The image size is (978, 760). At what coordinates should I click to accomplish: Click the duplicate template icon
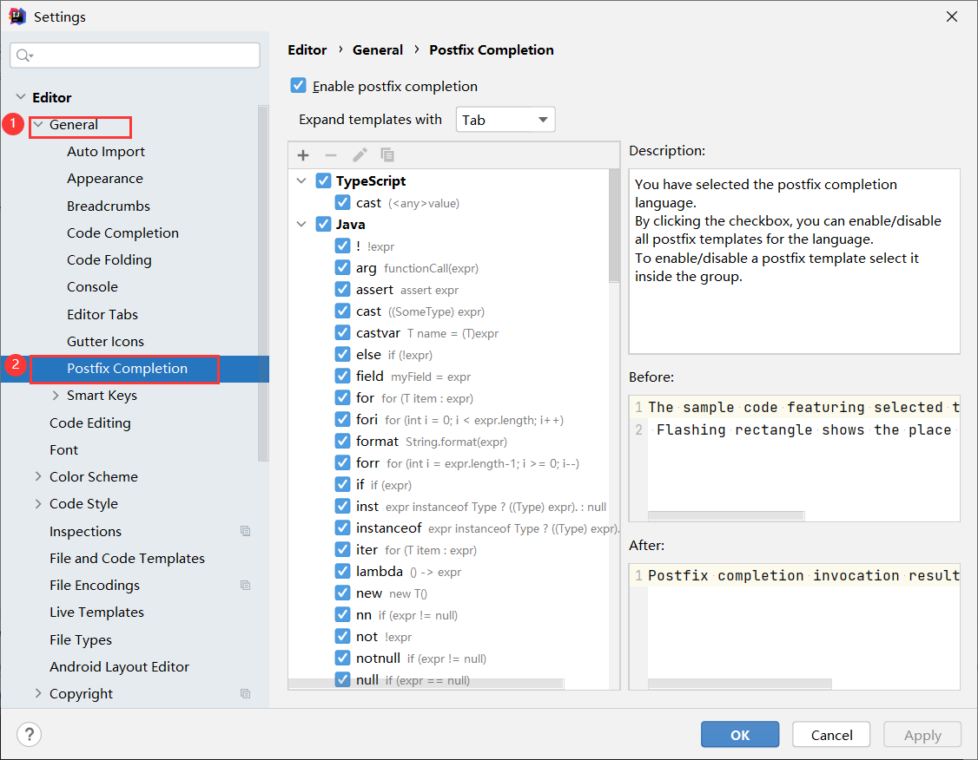387,155
